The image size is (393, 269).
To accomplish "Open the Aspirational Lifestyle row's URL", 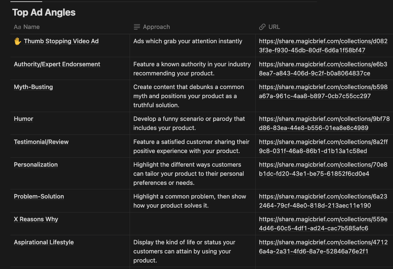I will (323, 247).
